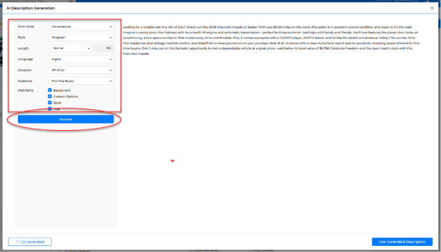Uncheck the Book highlight checkbox
Screen dimensions: 441x252
tap(50, 103)
